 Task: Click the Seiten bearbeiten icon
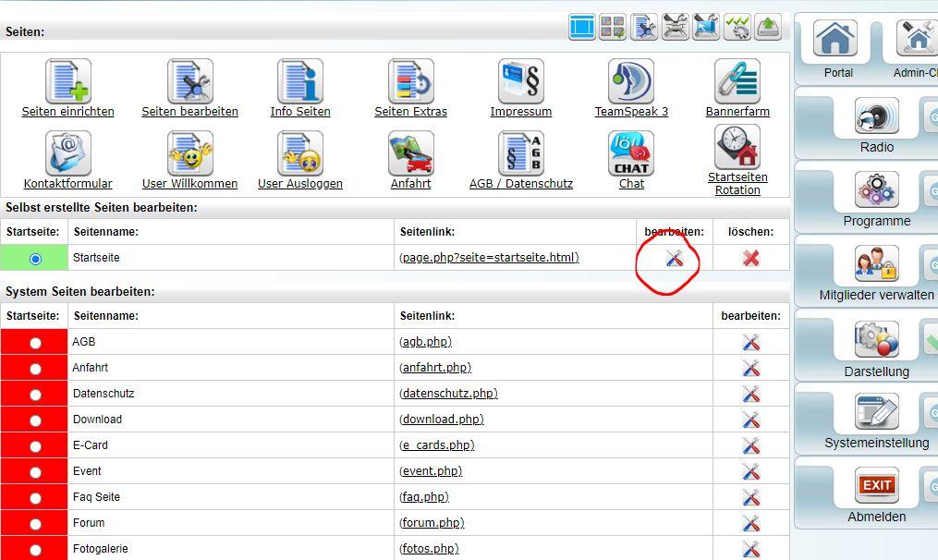[189, 81]
